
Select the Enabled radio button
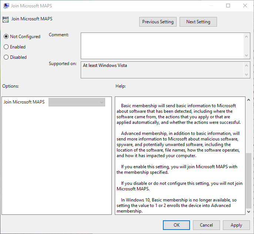[x=6, y=47]
